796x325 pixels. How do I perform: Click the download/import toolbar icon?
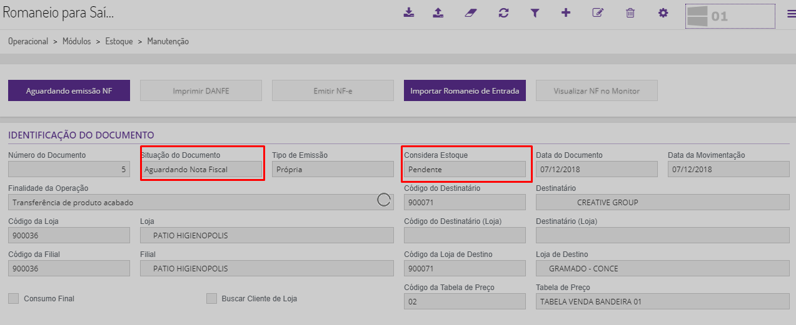[x=409, y=12]
